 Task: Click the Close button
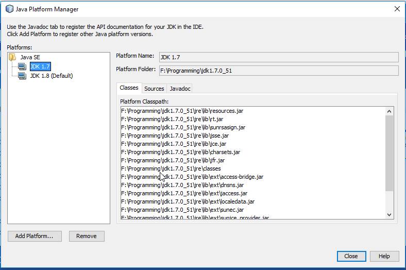351,256
